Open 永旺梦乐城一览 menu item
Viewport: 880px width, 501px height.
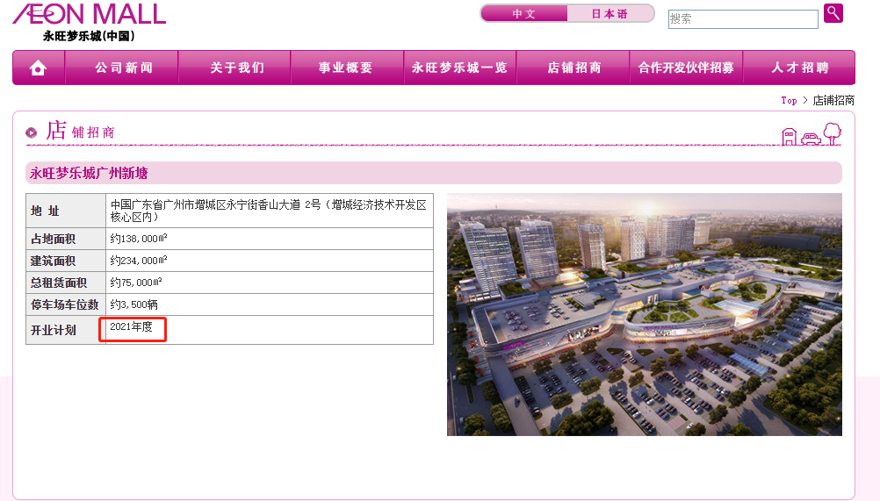pyautogui.click(x=459, y=68)
